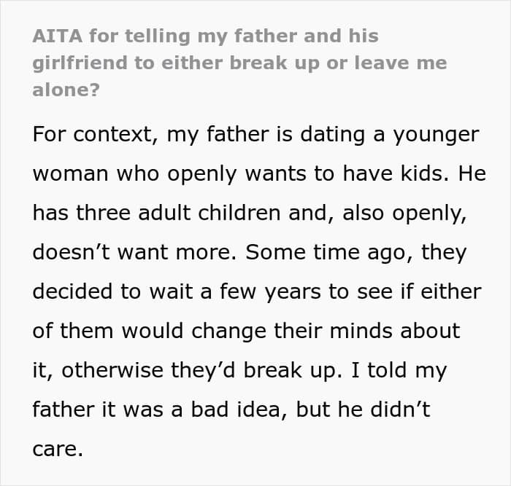Click the final word 'care.'
The height and width of the screenshot is (486, 511).
(x=58, y=449)
